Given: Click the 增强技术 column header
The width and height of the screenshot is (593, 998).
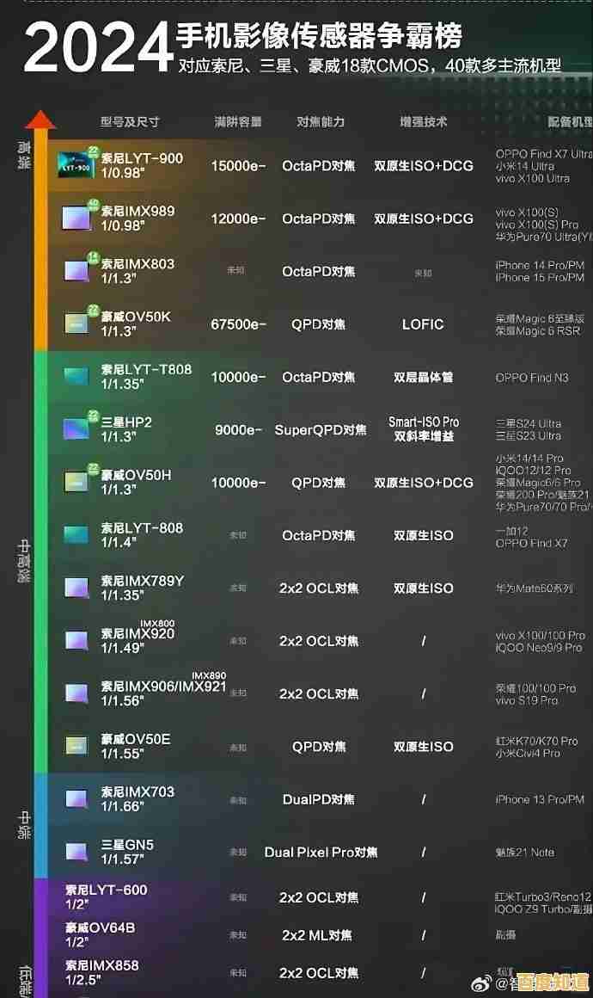Looking at the screenshot, I should click(x=424, y=121).
